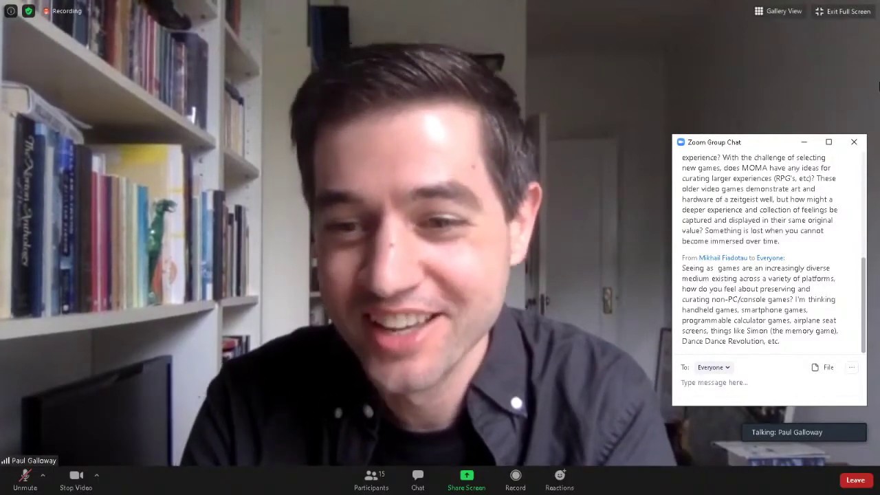Maximize the Zoom Group Chat window
This screenshot has width=880, height=495.
tap(828, 142)
